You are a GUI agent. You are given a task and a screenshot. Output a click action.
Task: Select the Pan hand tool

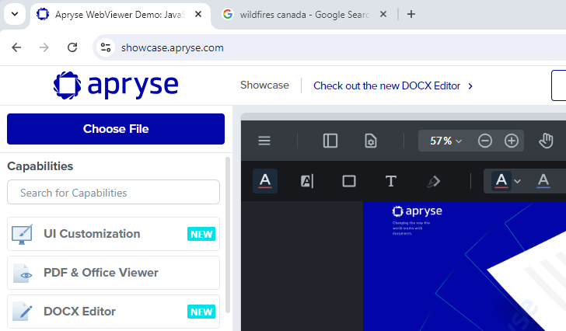(x=546, y=141)
